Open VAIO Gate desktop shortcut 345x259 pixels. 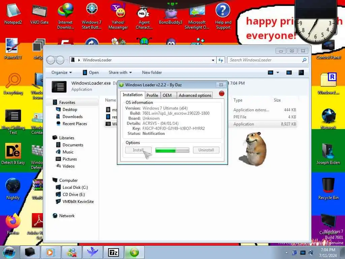[x=39, y=13]
